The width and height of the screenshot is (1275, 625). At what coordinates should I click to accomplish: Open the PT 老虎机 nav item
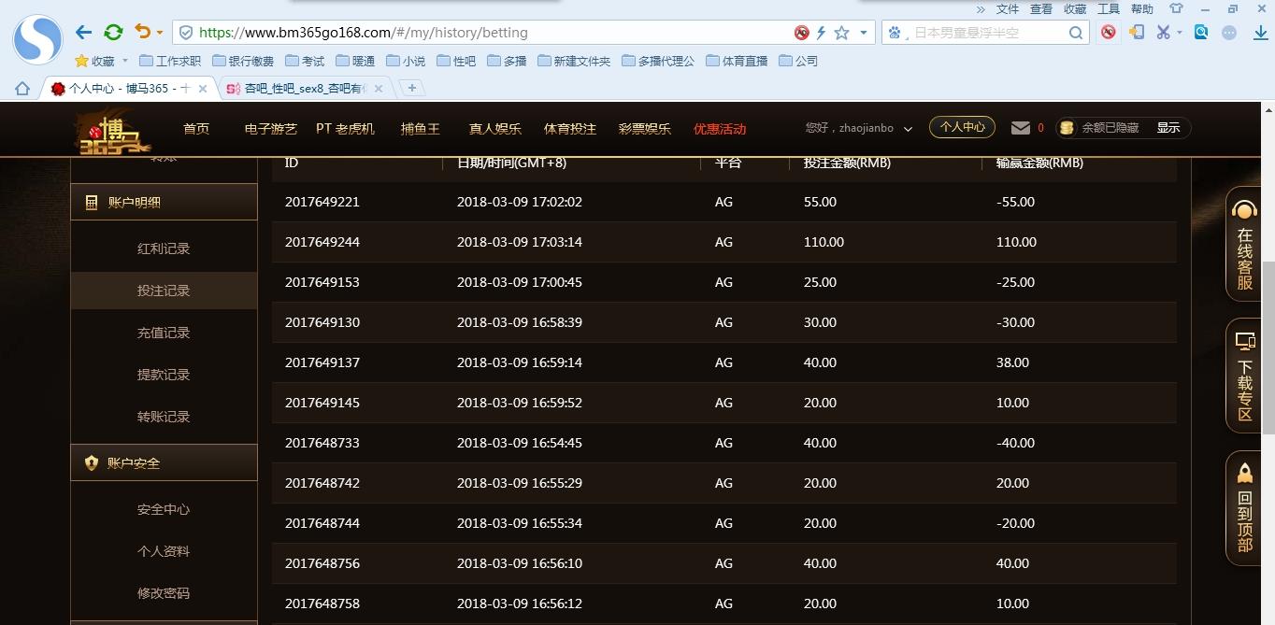tap(345, 129)
